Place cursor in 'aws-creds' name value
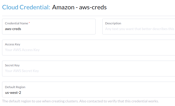 [13, 29]
